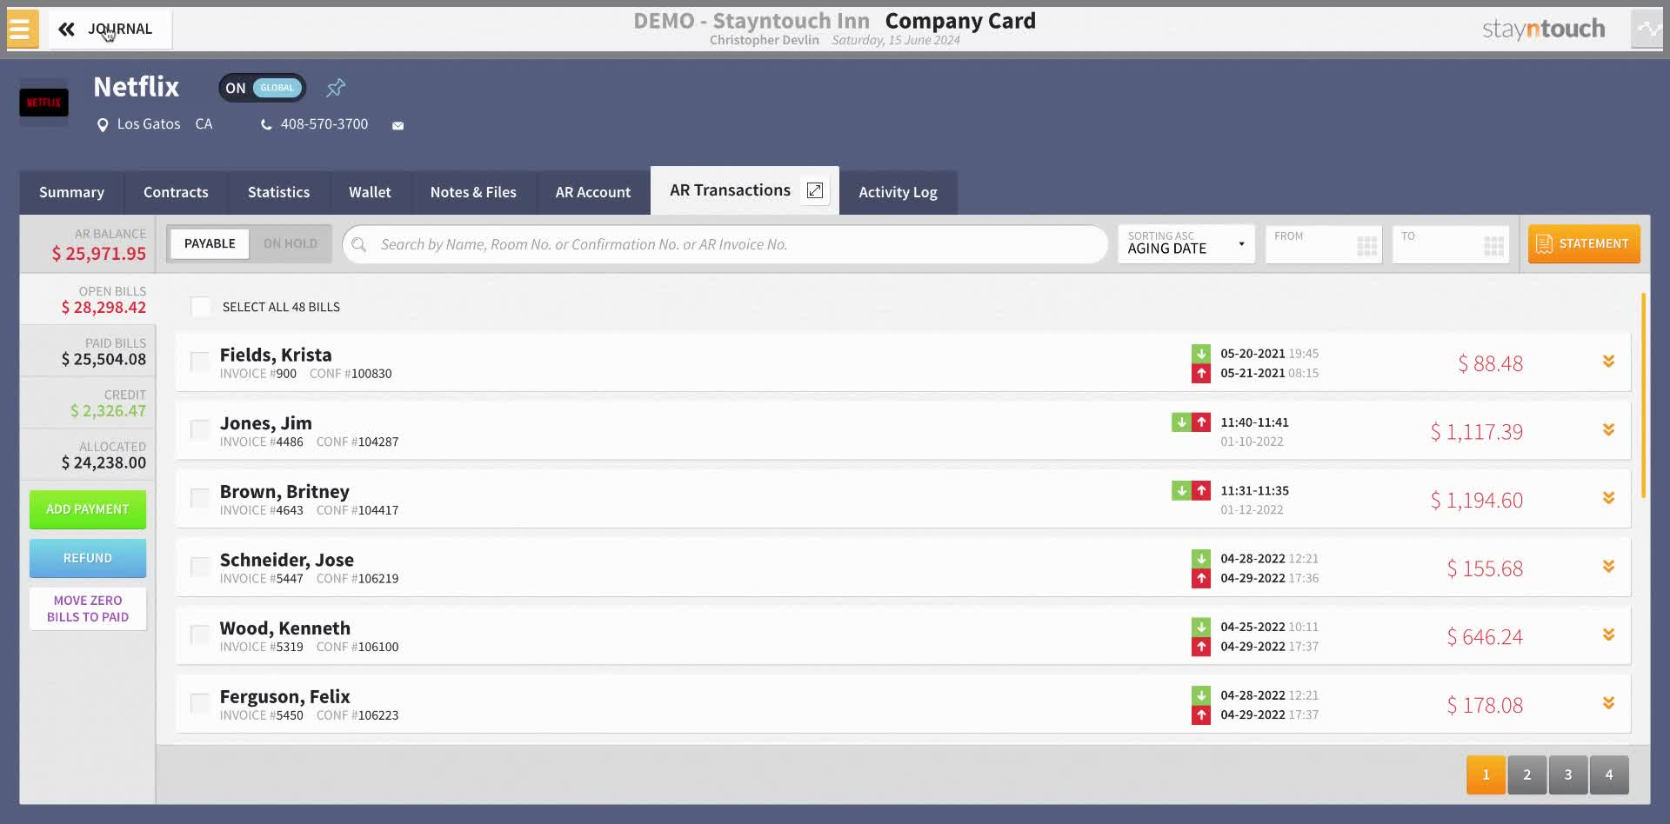Image resolution: width=1670 pixels, height=824 pixels.
Task: Pin the Netflix company card
Action: point(336,88)
